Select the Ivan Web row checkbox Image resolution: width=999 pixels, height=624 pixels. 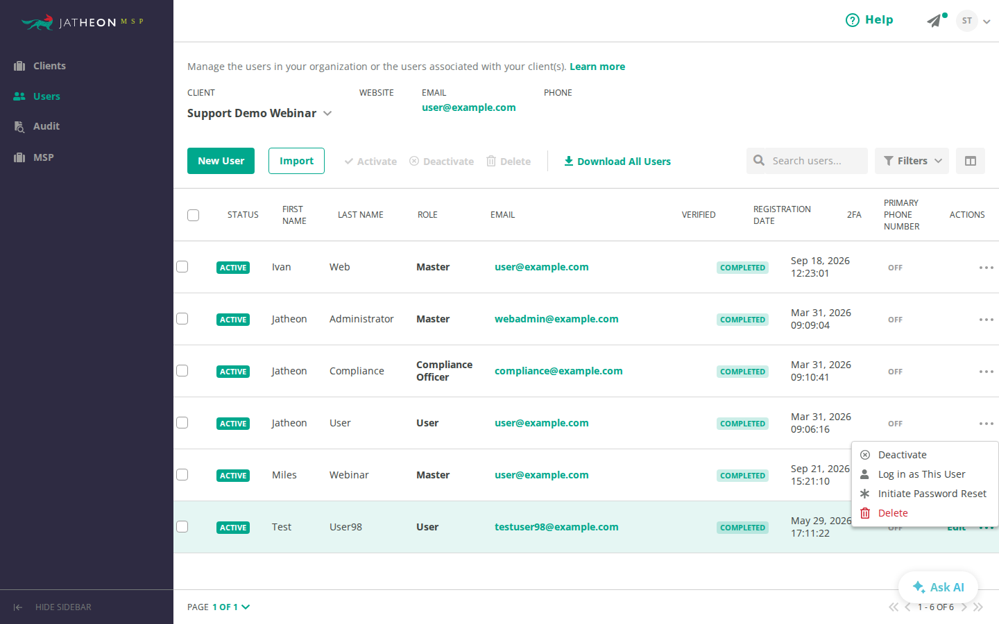[182, 267]
